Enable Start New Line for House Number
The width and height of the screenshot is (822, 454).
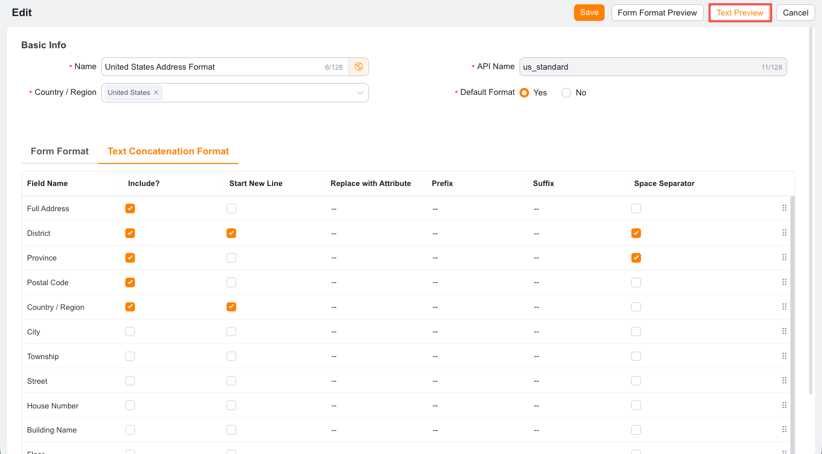click(231, 406)
